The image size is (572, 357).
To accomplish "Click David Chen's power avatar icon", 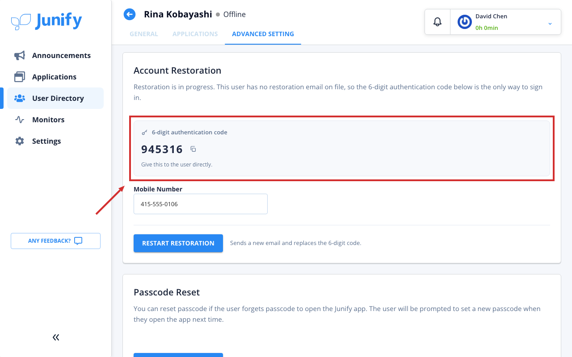I will click(x=465, y=22).
